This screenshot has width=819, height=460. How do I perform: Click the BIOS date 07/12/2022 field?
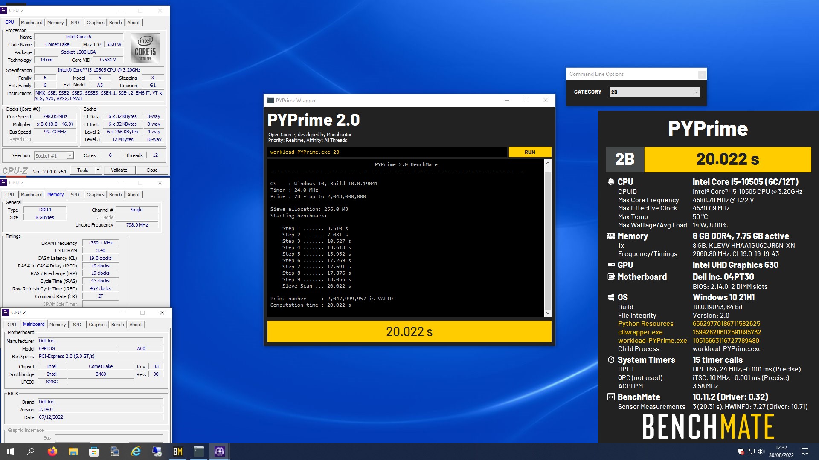click(x=101, y=417)
